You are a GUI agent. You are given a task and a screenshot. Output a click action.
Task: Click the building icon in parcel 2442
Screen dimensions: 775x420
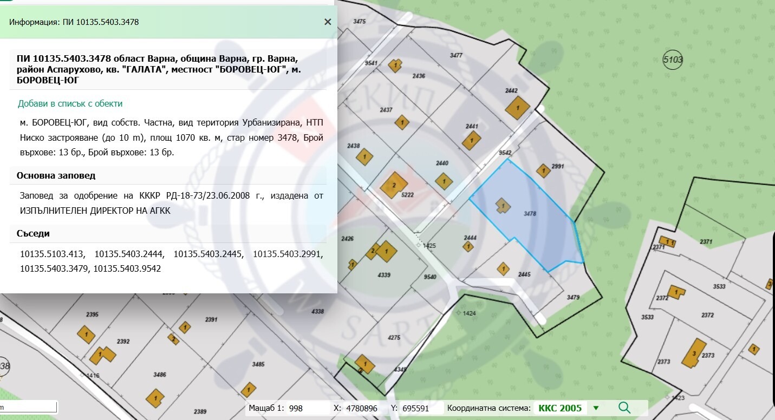tap(518, 108)
